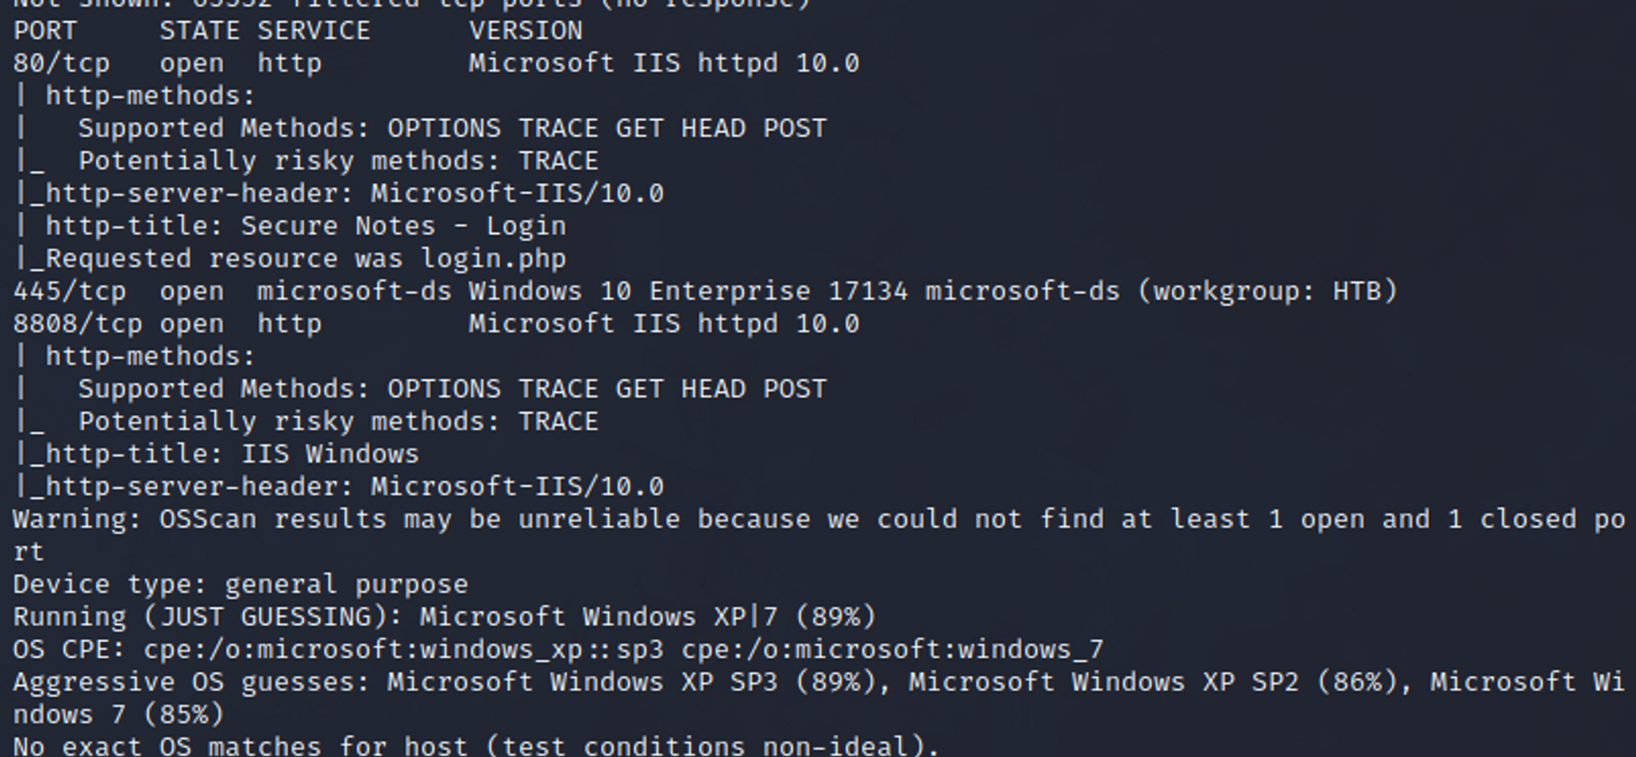The width and height of the screenshot is (1636, 757).
Task: Click the 'IIS Windows' http-title text
Action: point(330,455)
